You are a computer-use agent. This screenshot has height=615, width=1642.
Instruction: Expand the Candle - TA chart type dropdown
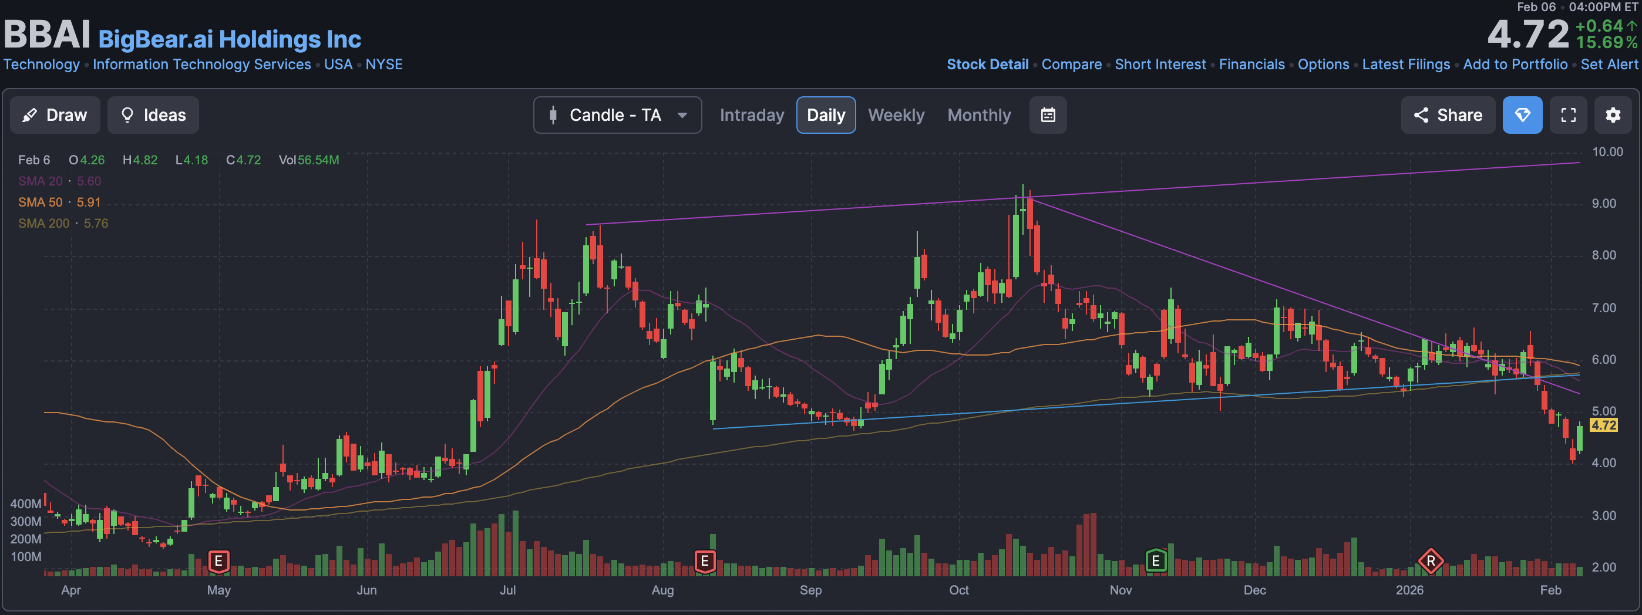617,115
